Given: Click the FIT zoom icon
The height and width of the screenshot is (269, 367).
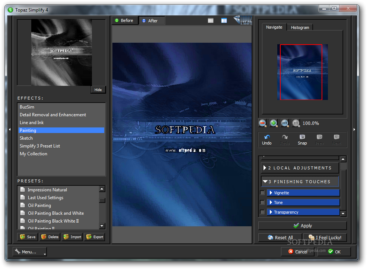Looking at the screenshot, I should tap(285, 123).
